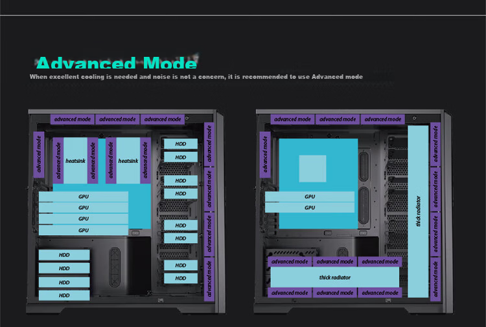486x327 pixels.
Task: Select the middle "advanced mode" label above horizontal radiator
Action: point(335,262)
